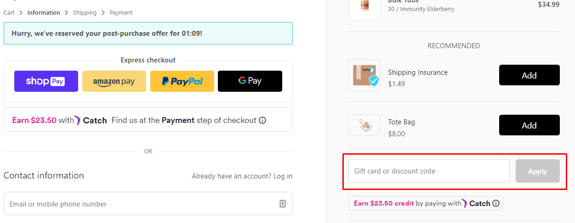The height and width of the screenshot is (223, 575).
Task: Add Tote Bag to order
Action: pyautogui.click(x=529, y=125)
